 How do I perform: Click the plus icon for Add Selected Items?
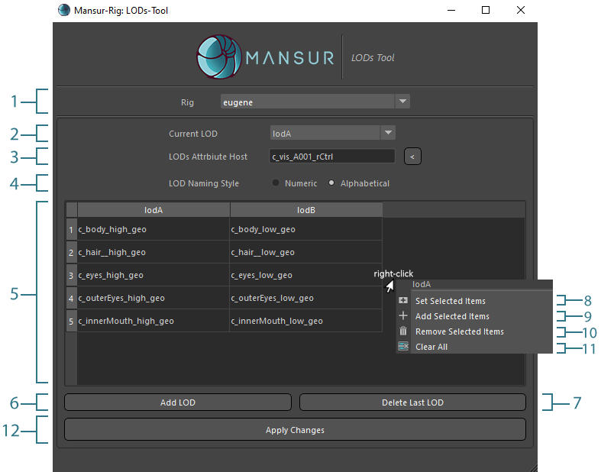pos(402,315)
